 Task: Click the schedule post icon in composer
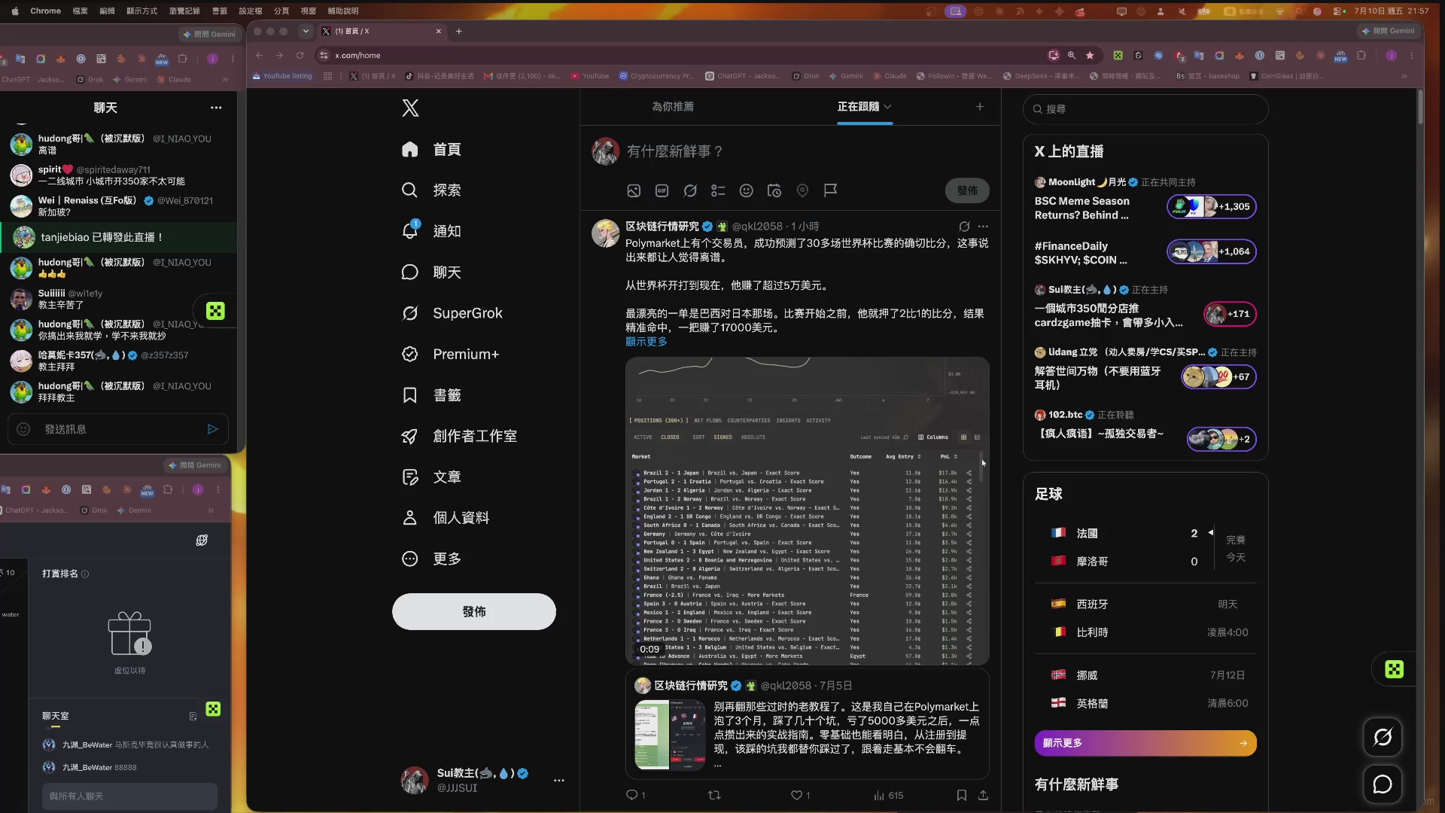click(x=774, y=190)
